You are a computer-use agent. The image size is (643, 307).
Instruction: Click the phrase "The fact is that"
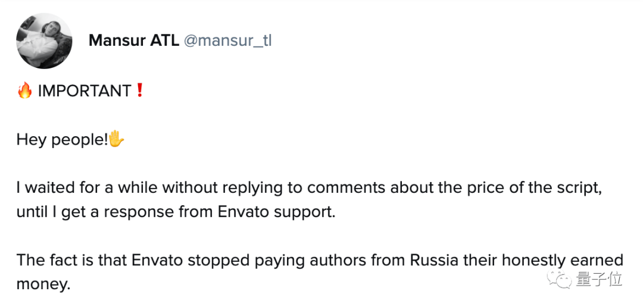[x=70, y=261]
